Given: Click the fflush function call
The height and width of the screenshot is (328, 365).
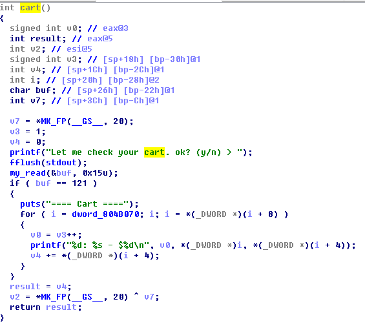Looking at the screenshot, I should (25, 162).
